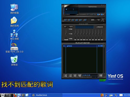The width and height of the screenshot is (130, 97).
Task: Toggle the EQ window button
Action: point(99,14)
